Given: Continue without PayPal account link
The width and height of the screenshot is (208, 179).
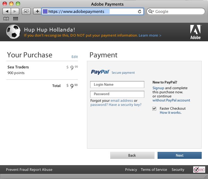Looking at the screenshot, I should click(171, 100).
